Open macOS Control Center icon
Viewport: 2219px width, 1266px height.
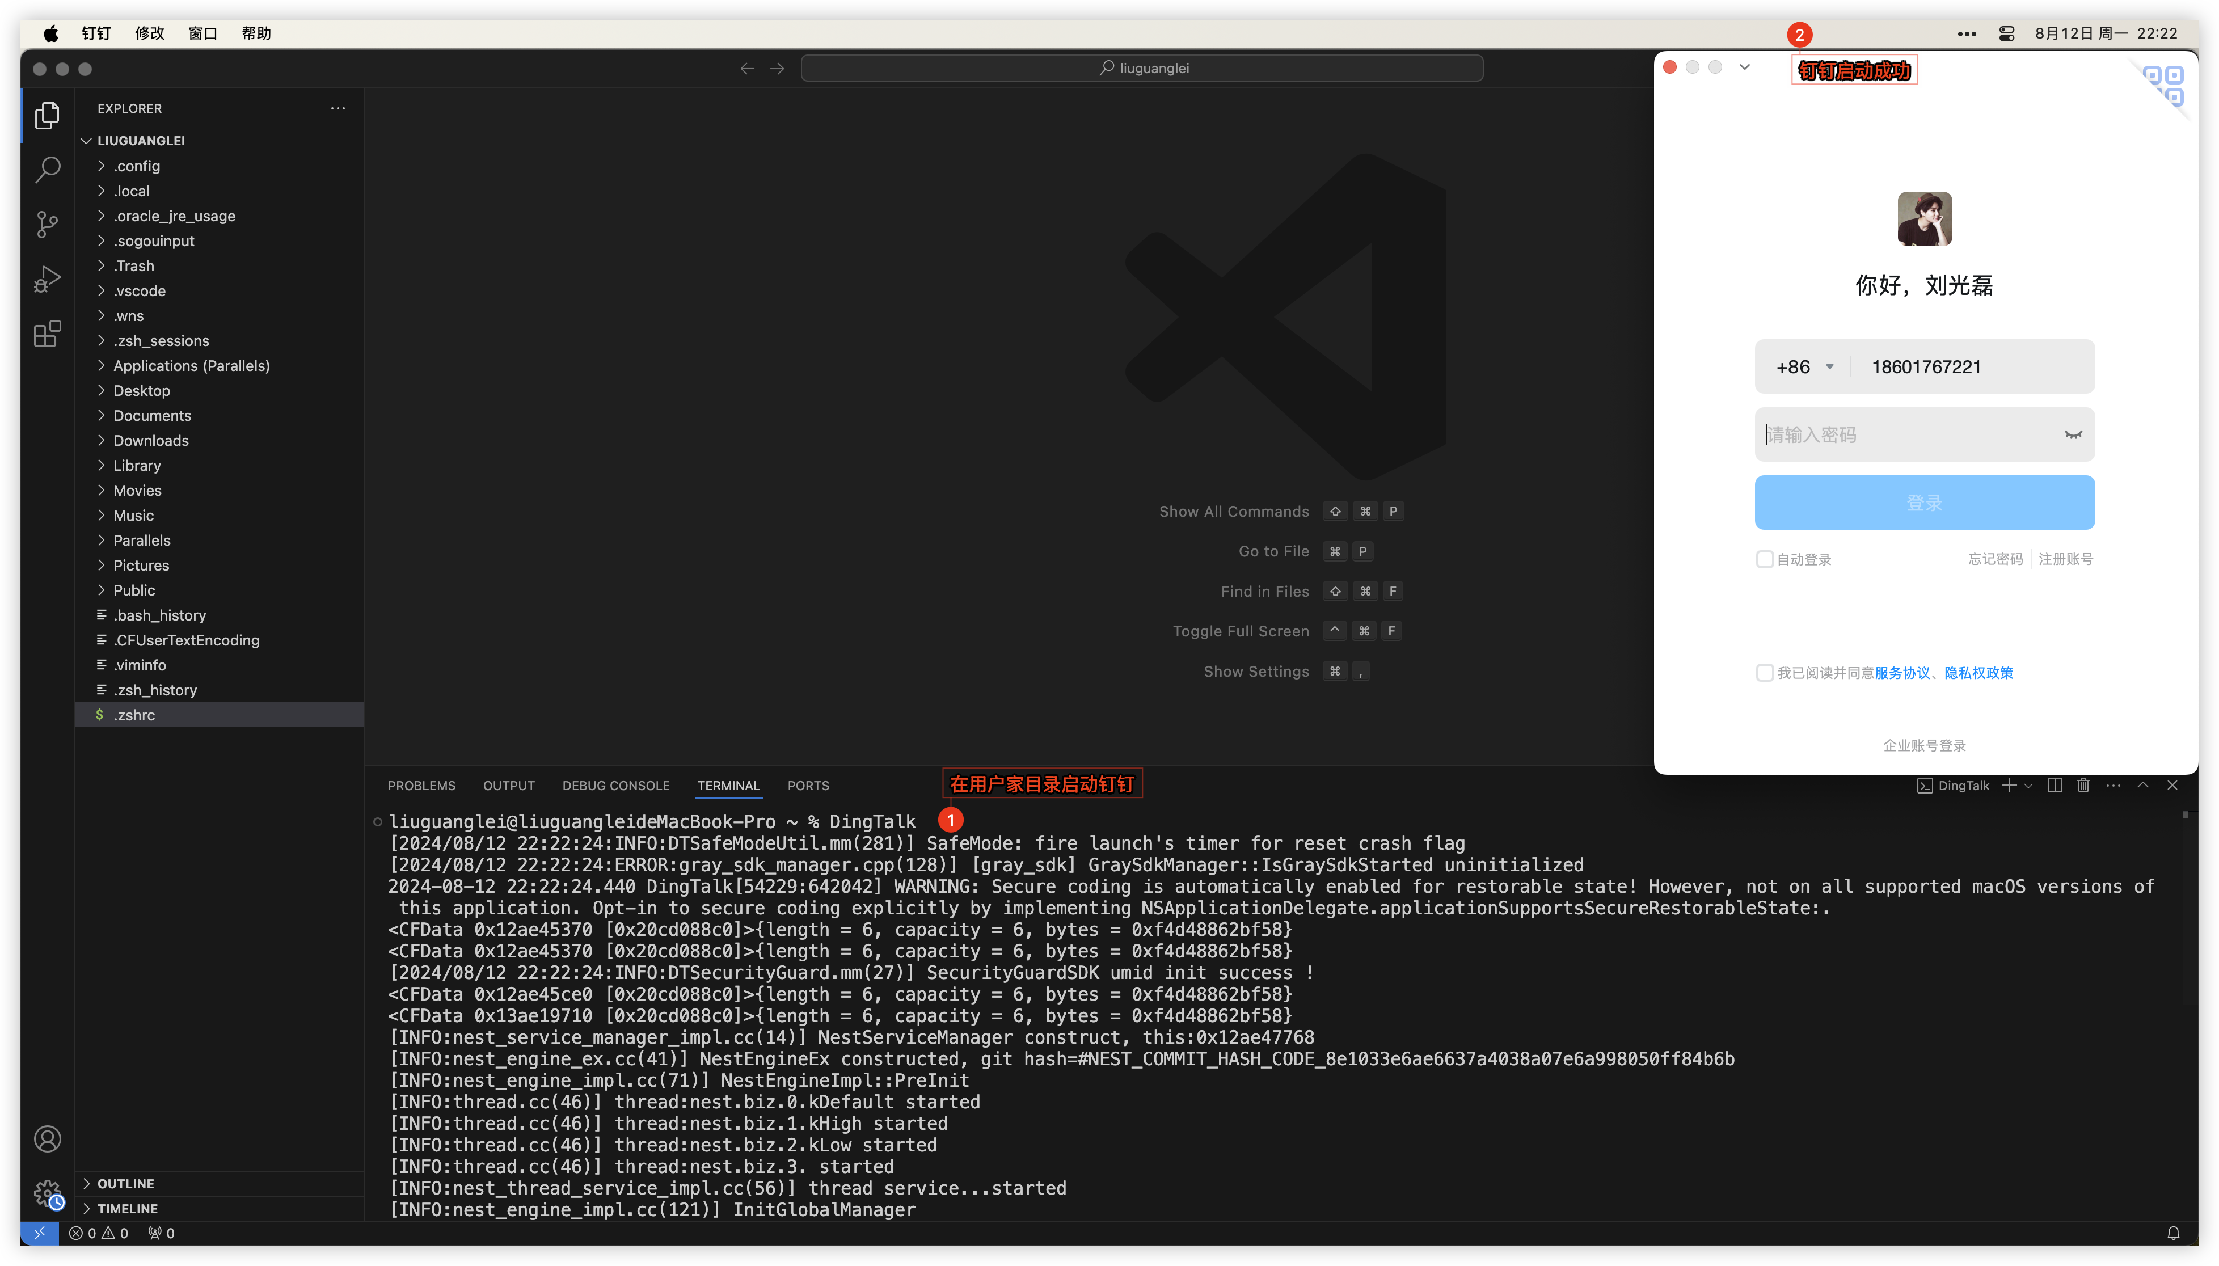click(x=2007, y=33)
